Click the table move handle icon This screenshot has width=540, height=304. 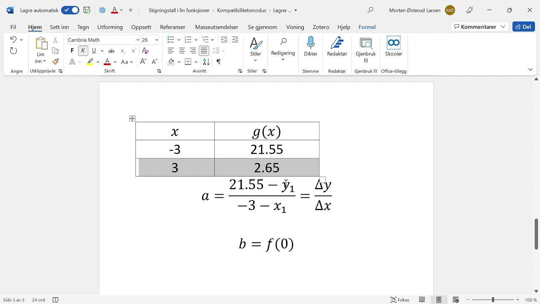pos(132,119)
